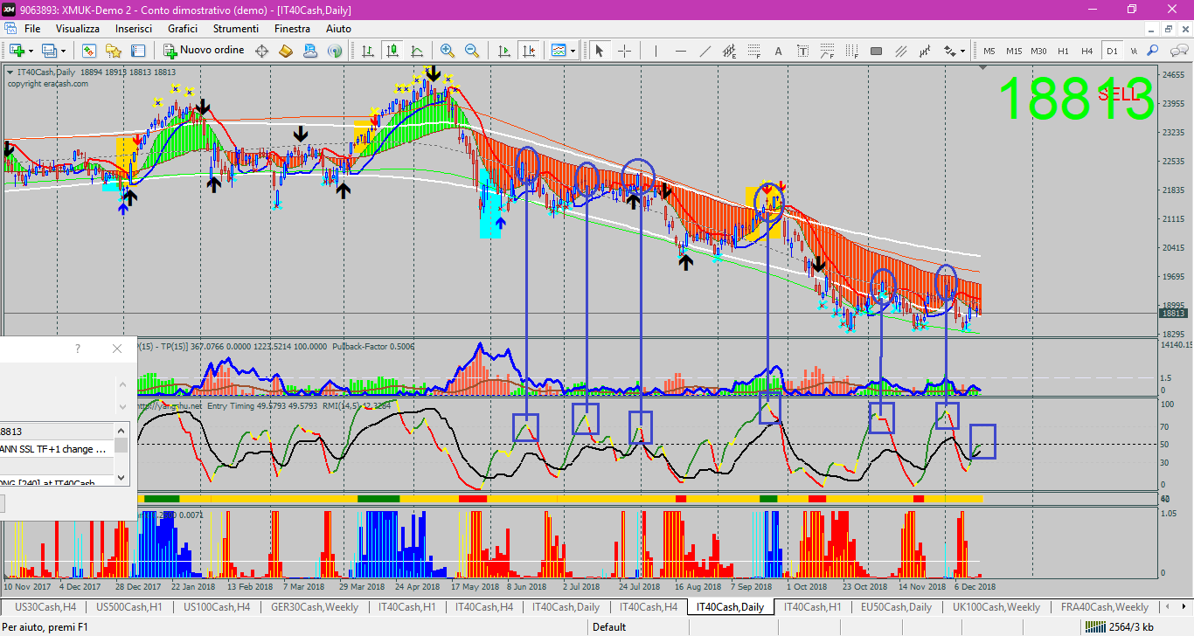Open the Navigator star-folder icon
The image size is (1194, 636).
coord(114,50)
